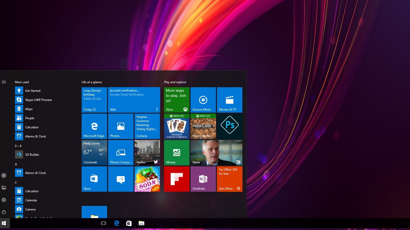The image size is (410, 230).
Task: Open Movies & TV tile
Action: click(x=230, y=100)
